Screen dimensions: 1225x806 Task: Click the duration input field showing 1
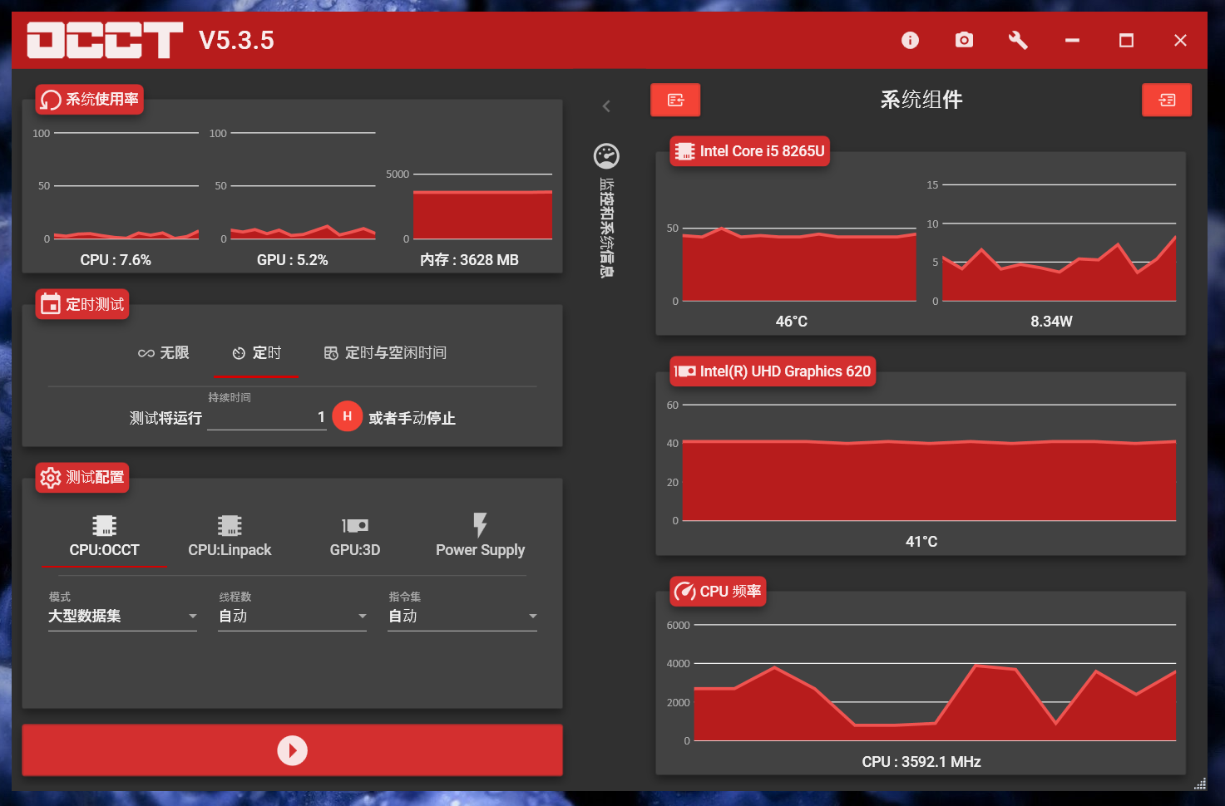coord(266,417)
